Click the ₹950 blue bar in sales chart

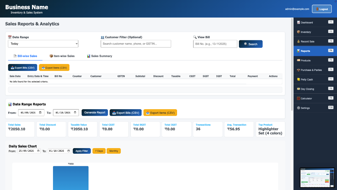(x=71, y=178)
